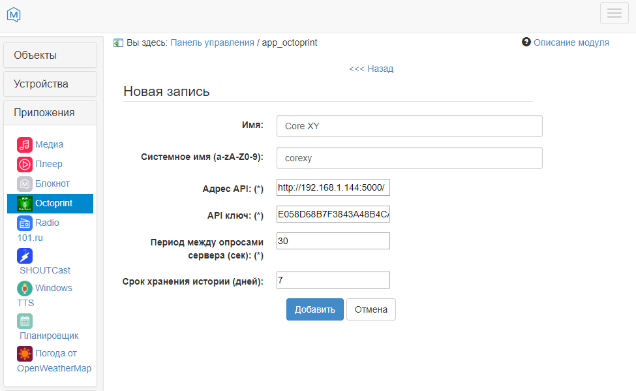636x391 pixels.
Task: Open the SHOUTCast app icon
Action: point(25,256)
